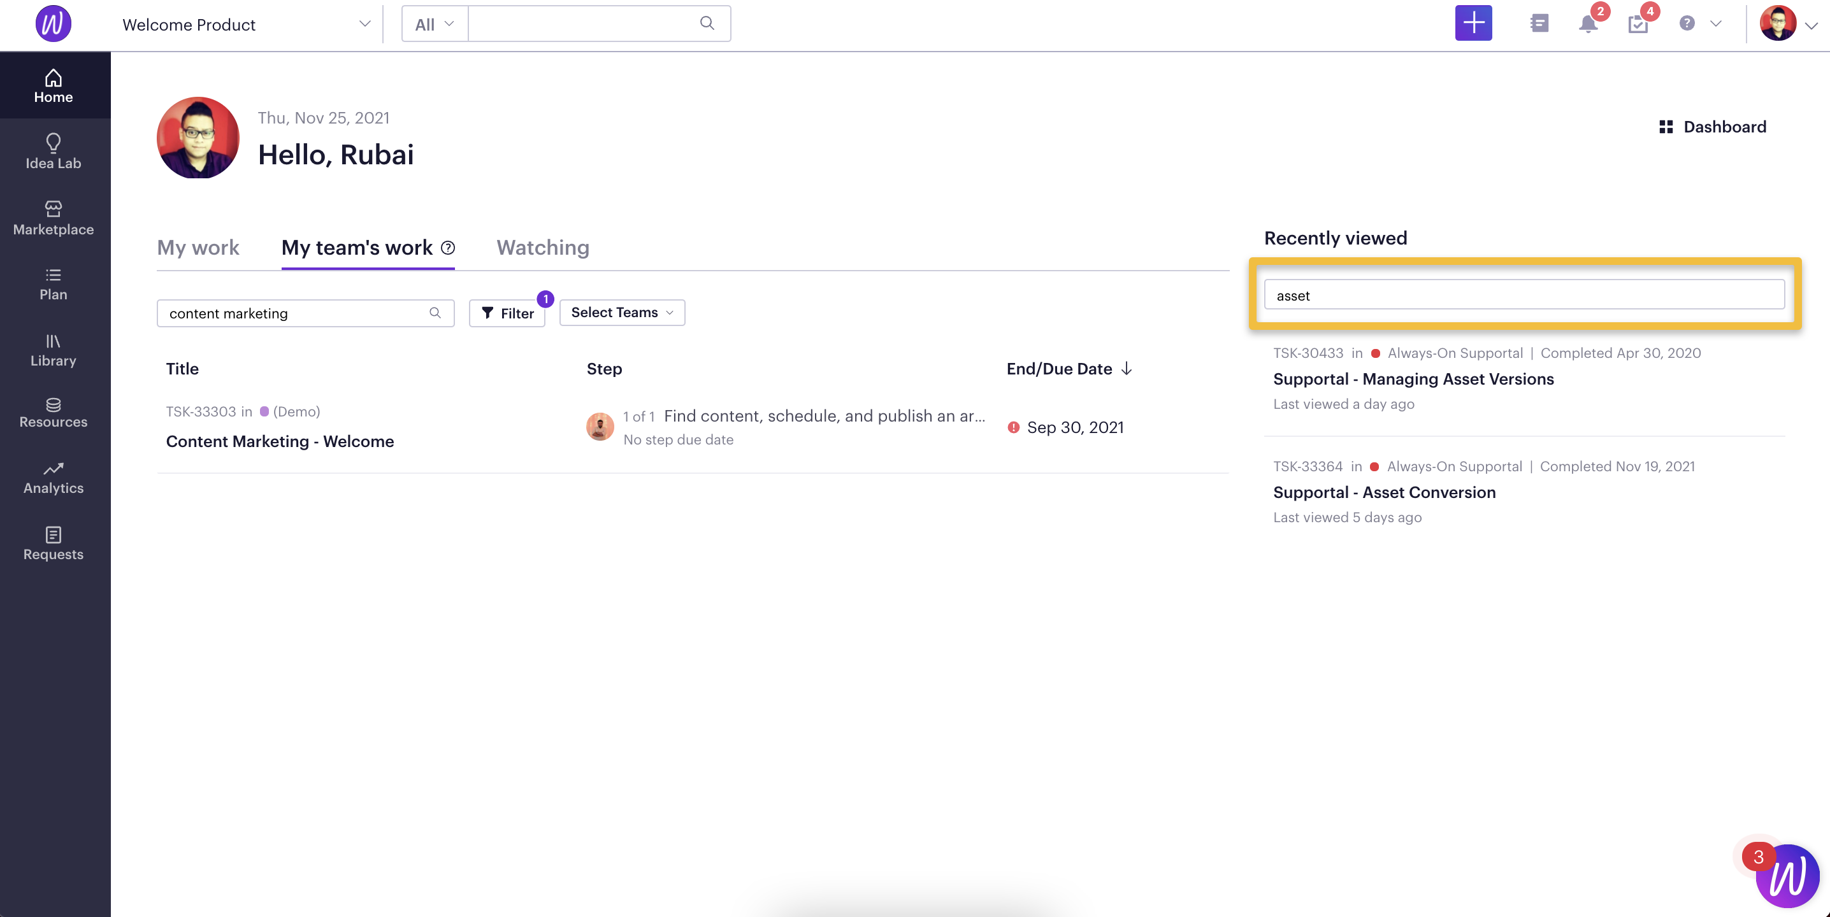This screenshot has height=917, width=1830.
Task: Open Analytics from the sidebar
Action: coord(54,478)
